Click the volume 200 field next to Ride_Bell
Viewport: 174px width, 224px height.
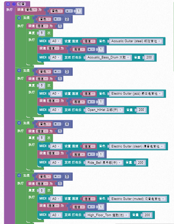coord(140,163)
